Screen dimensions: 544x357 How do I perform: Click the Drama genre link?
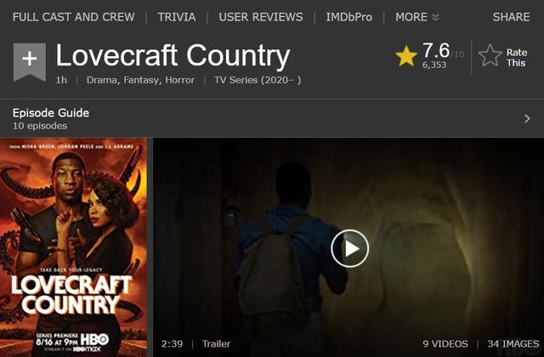pos(103,80)
